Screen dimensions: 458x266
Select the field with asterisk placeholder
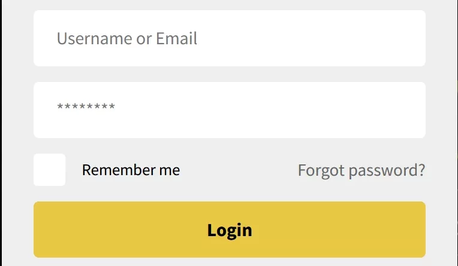click(230, 110)
